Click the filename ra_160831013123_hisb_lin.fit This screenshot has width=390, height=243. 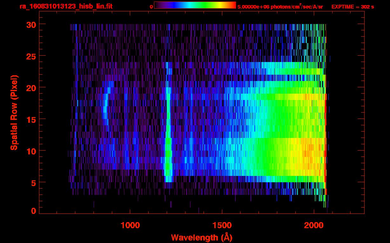[x=65, y=7]
